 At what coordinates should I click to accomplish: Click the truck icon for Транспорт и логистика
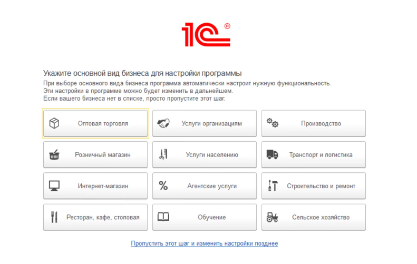click(273, 154)
